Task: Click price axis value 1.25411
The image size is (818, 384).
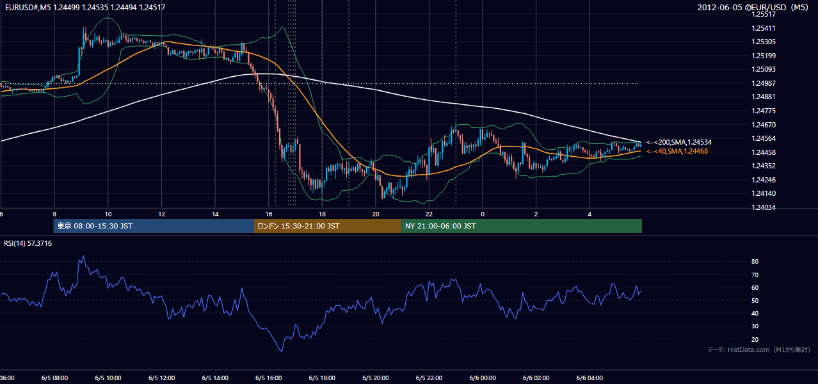Action: coord(764,28)
